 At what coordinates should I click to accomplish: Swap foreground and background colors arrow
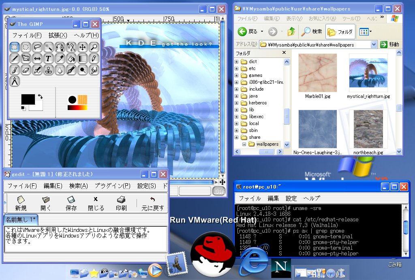[x=40, y=96]
